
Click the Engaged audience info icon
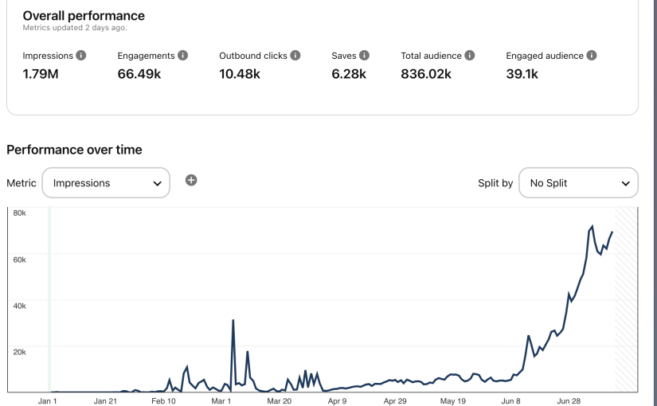coord(592,56)
